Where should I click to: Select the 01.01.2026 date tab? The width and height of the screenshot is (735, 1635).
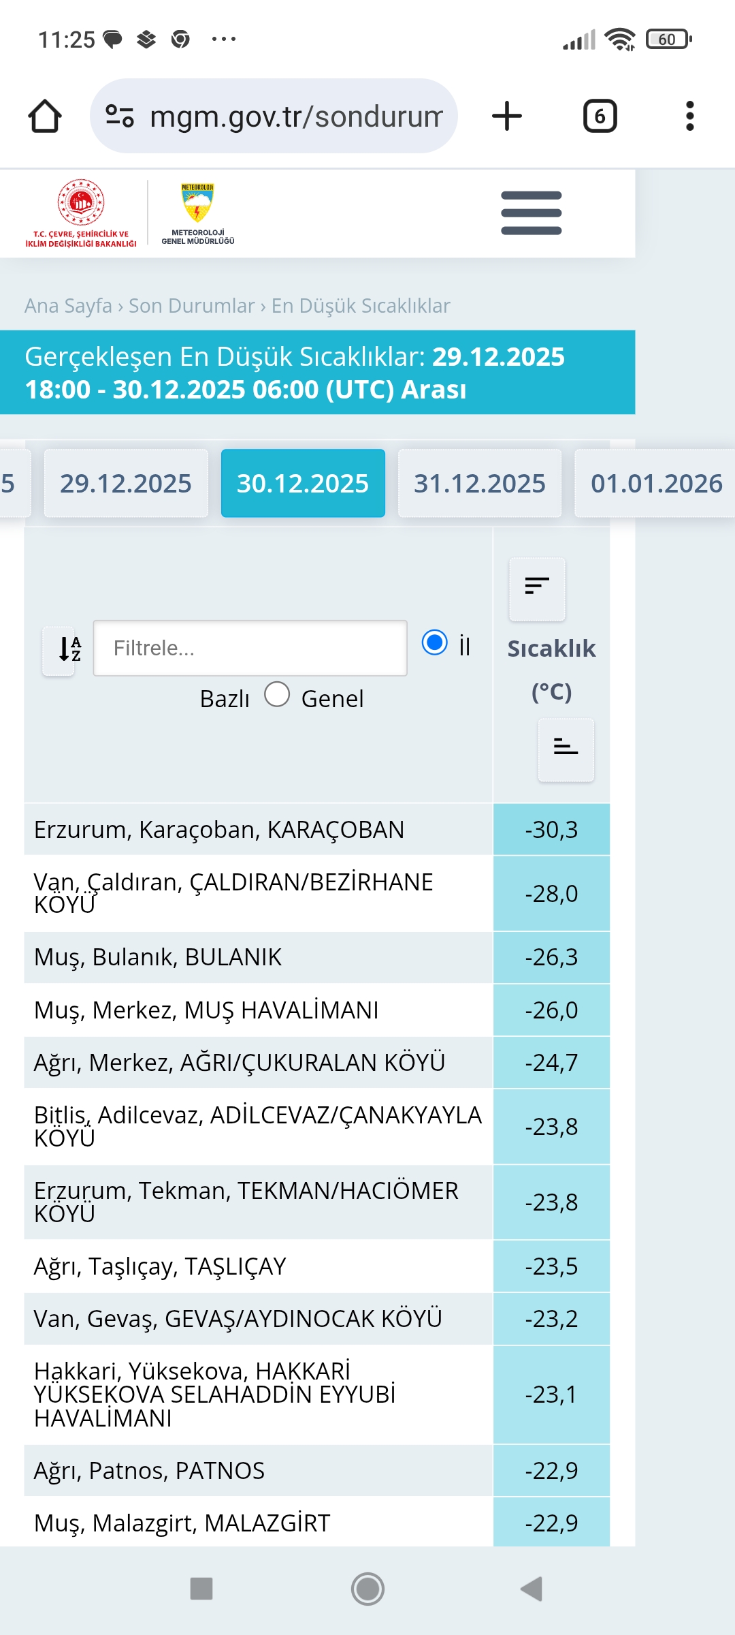click(x=655, y=483)
